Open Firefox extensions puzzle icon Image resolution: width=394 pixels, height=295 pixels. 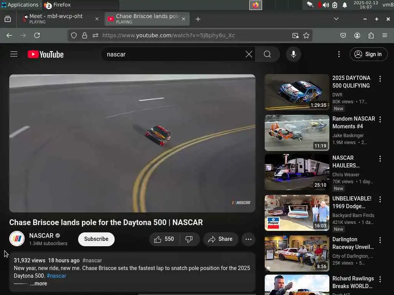[371, 35]
